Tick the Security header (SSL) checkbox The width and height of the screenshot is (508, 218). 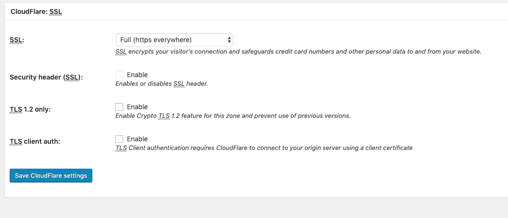[119, 75]
